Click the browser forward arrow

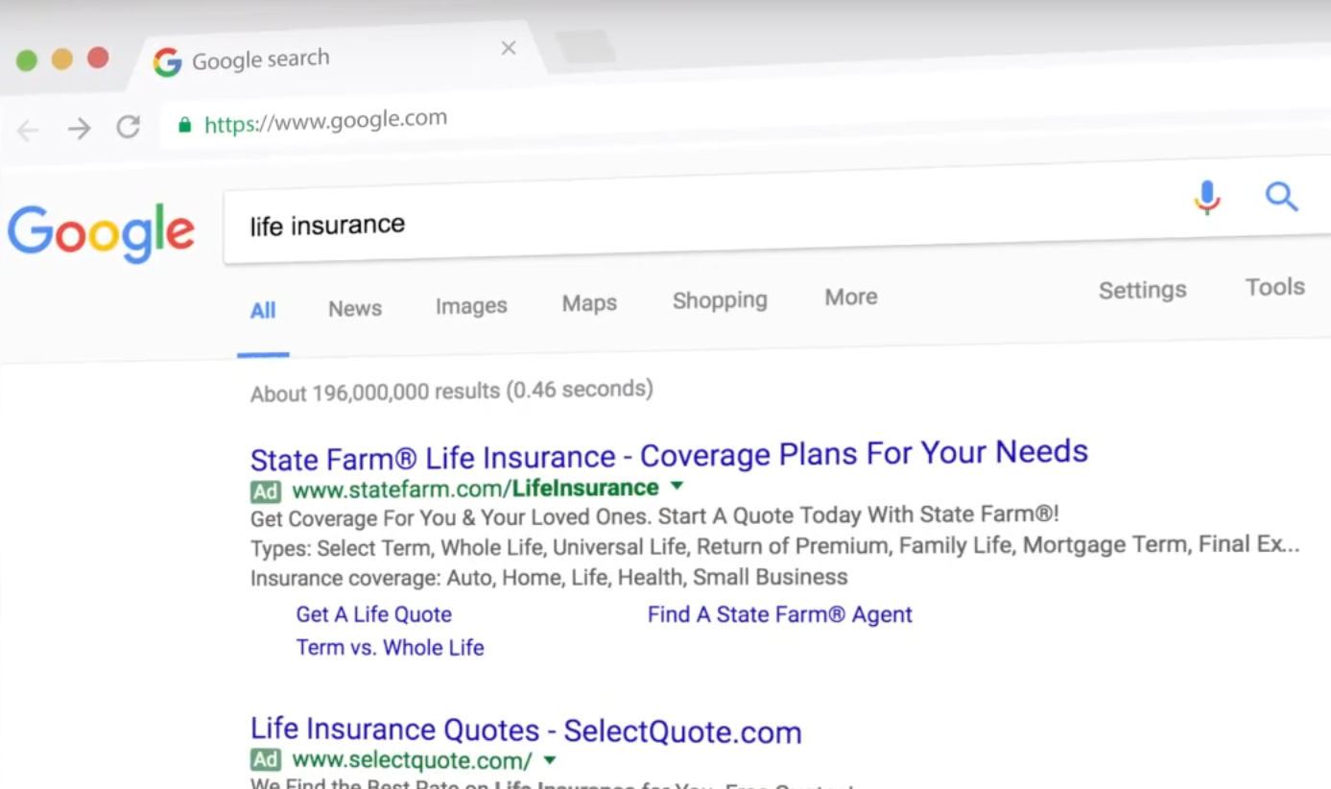[x=79, y=129]
